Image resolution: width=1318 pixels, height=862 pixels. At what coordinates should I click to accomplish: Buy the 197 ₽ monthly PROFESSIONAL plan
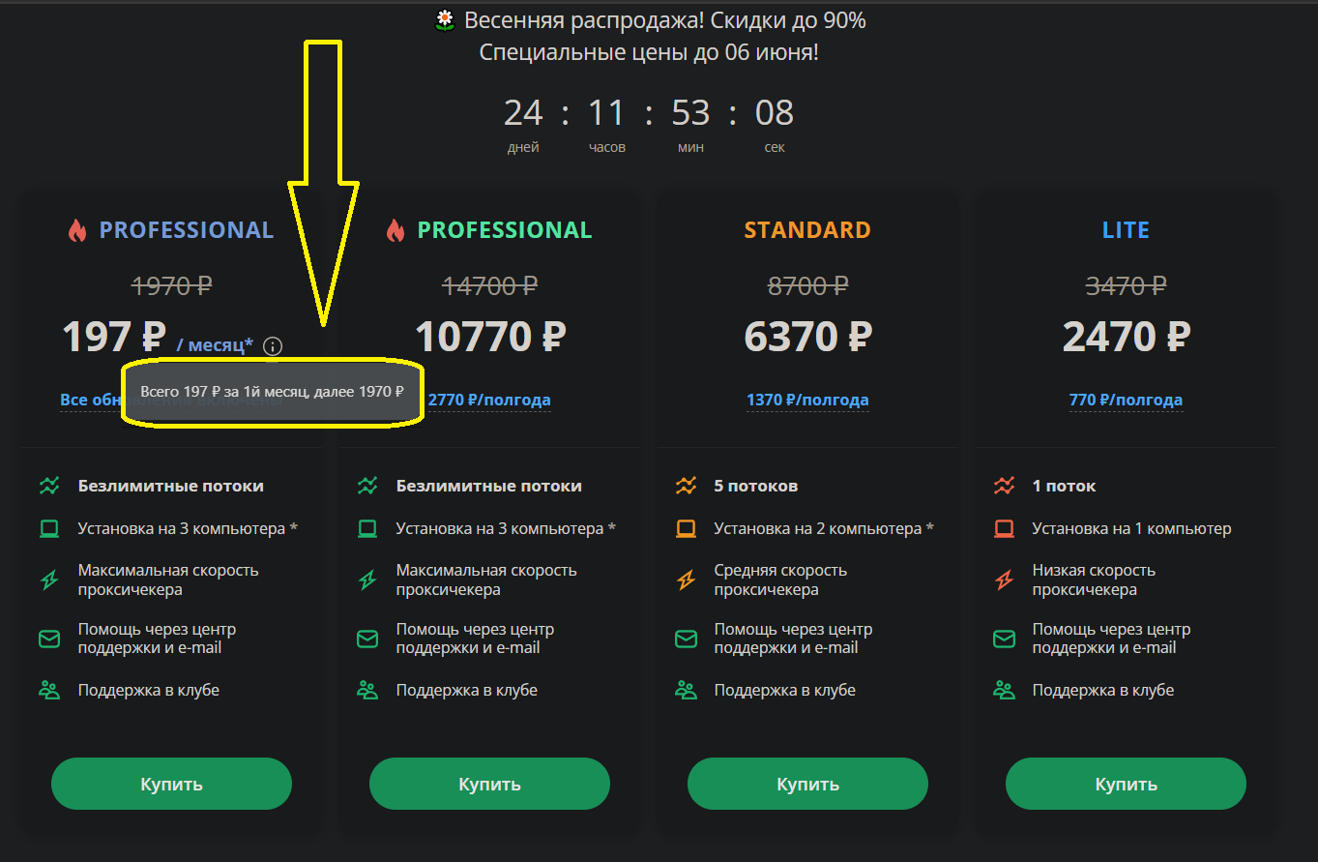tap(171, 784)
